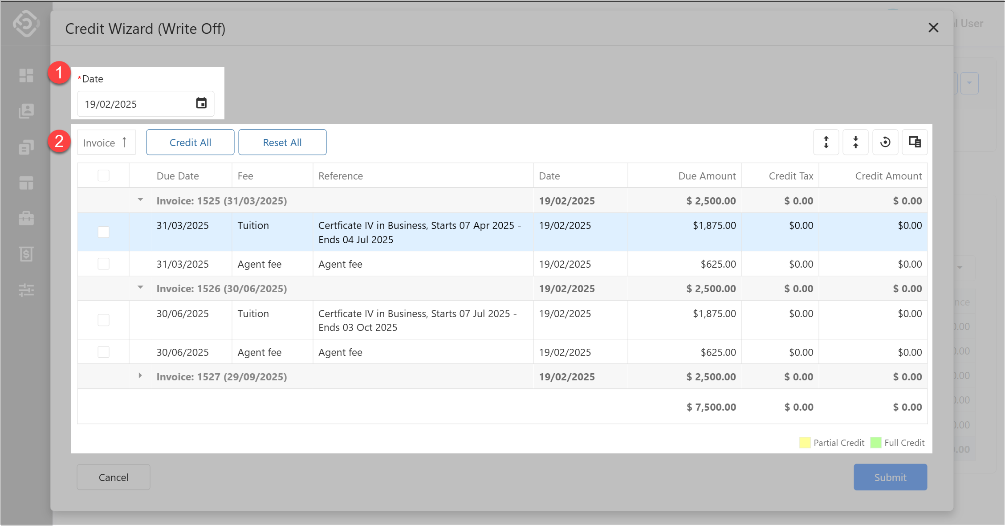This screenshot has width=1005, height=526.
Task: Collapse the Invoice 1526 group
Action: (x=140, y=288)
